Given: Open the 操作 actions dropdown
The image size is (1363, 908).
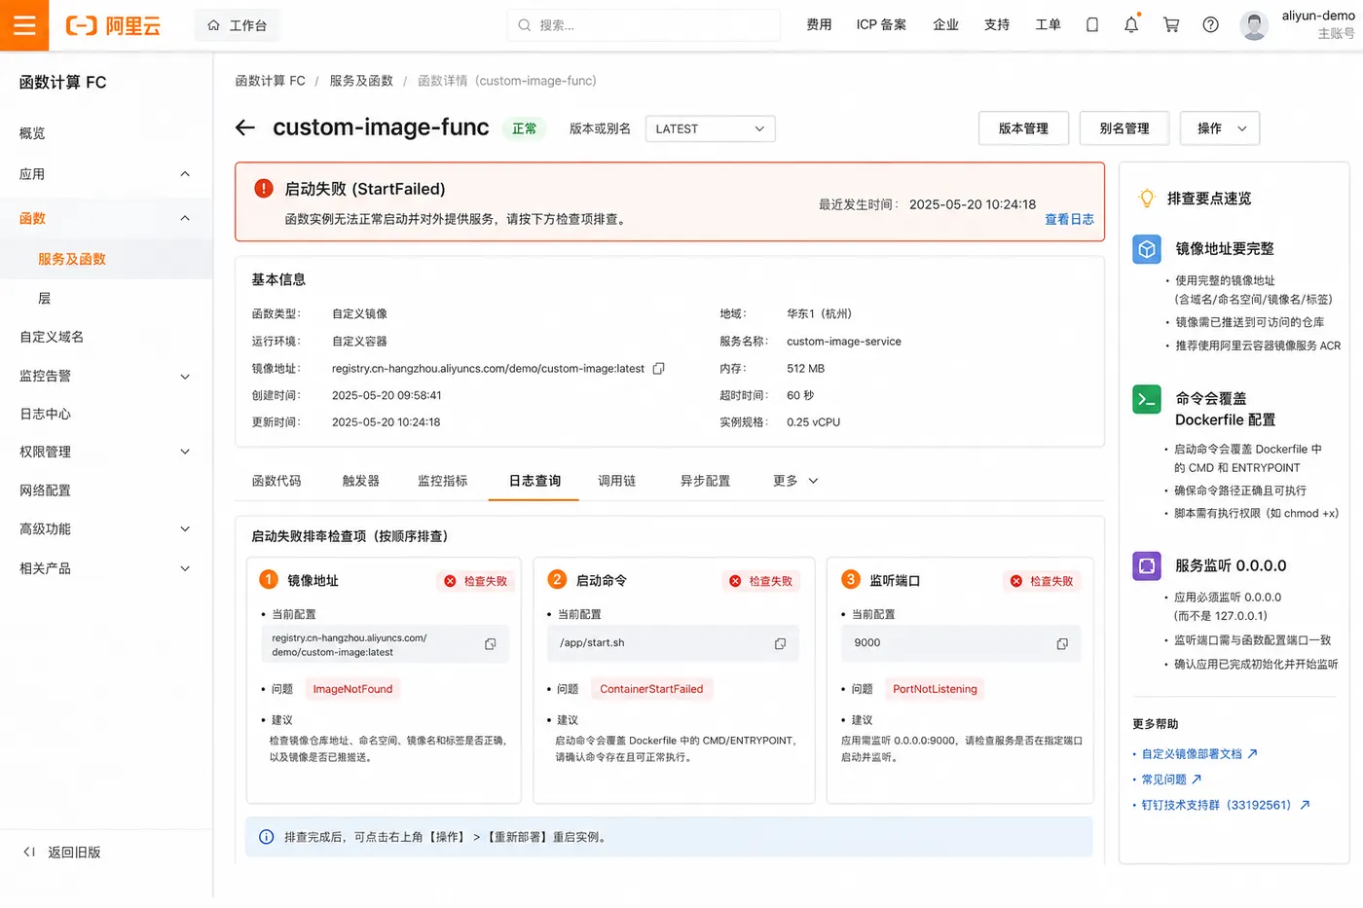Looking at the screenshot, I should coord(1220,128).
